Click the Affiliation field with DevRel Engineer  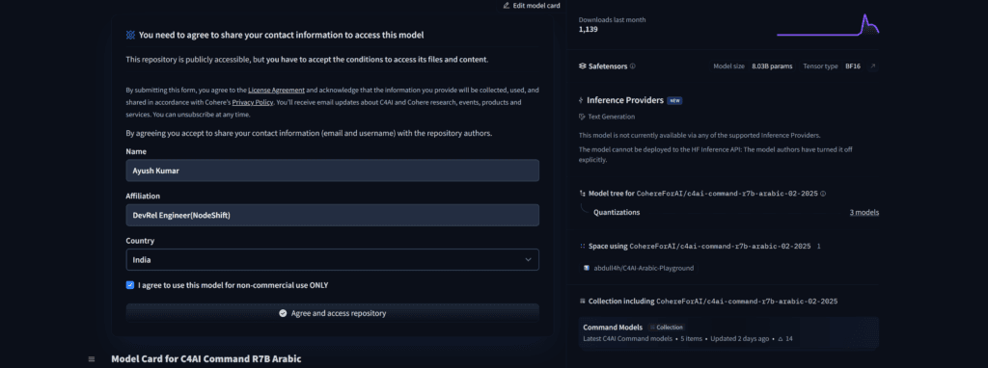tap(332, 215)
